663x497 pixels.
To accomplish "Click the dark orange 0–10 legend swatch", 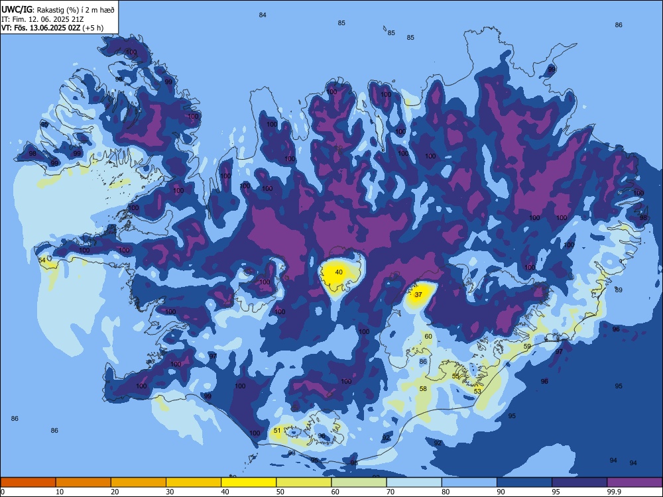I will coord(28,482).
